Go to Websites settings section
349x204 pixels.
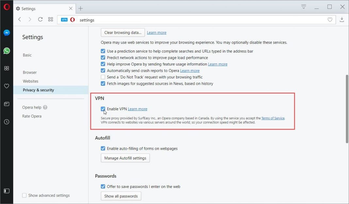point(30,81)
